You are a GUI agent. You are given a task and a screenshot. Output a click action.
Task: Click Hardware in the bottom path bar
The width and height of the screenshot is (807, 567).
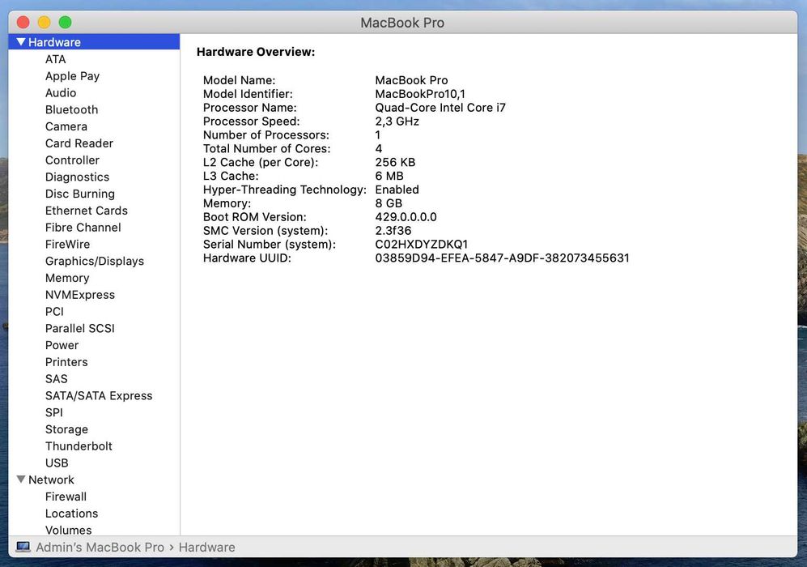click(207, 547)
